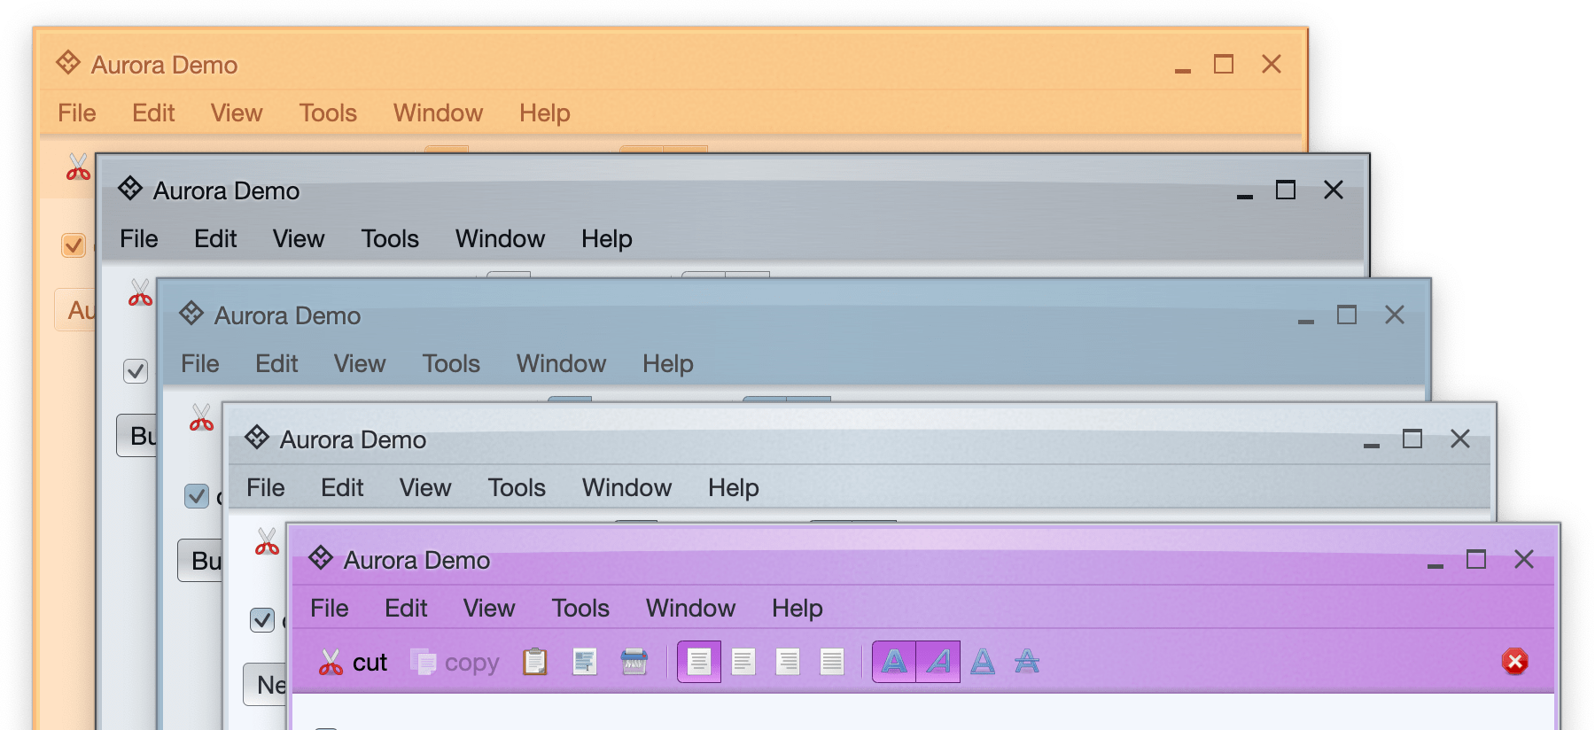The image size is (1595, 730).
Task: Open Edit menu in the silver window
Action: [x=342, y=487]
